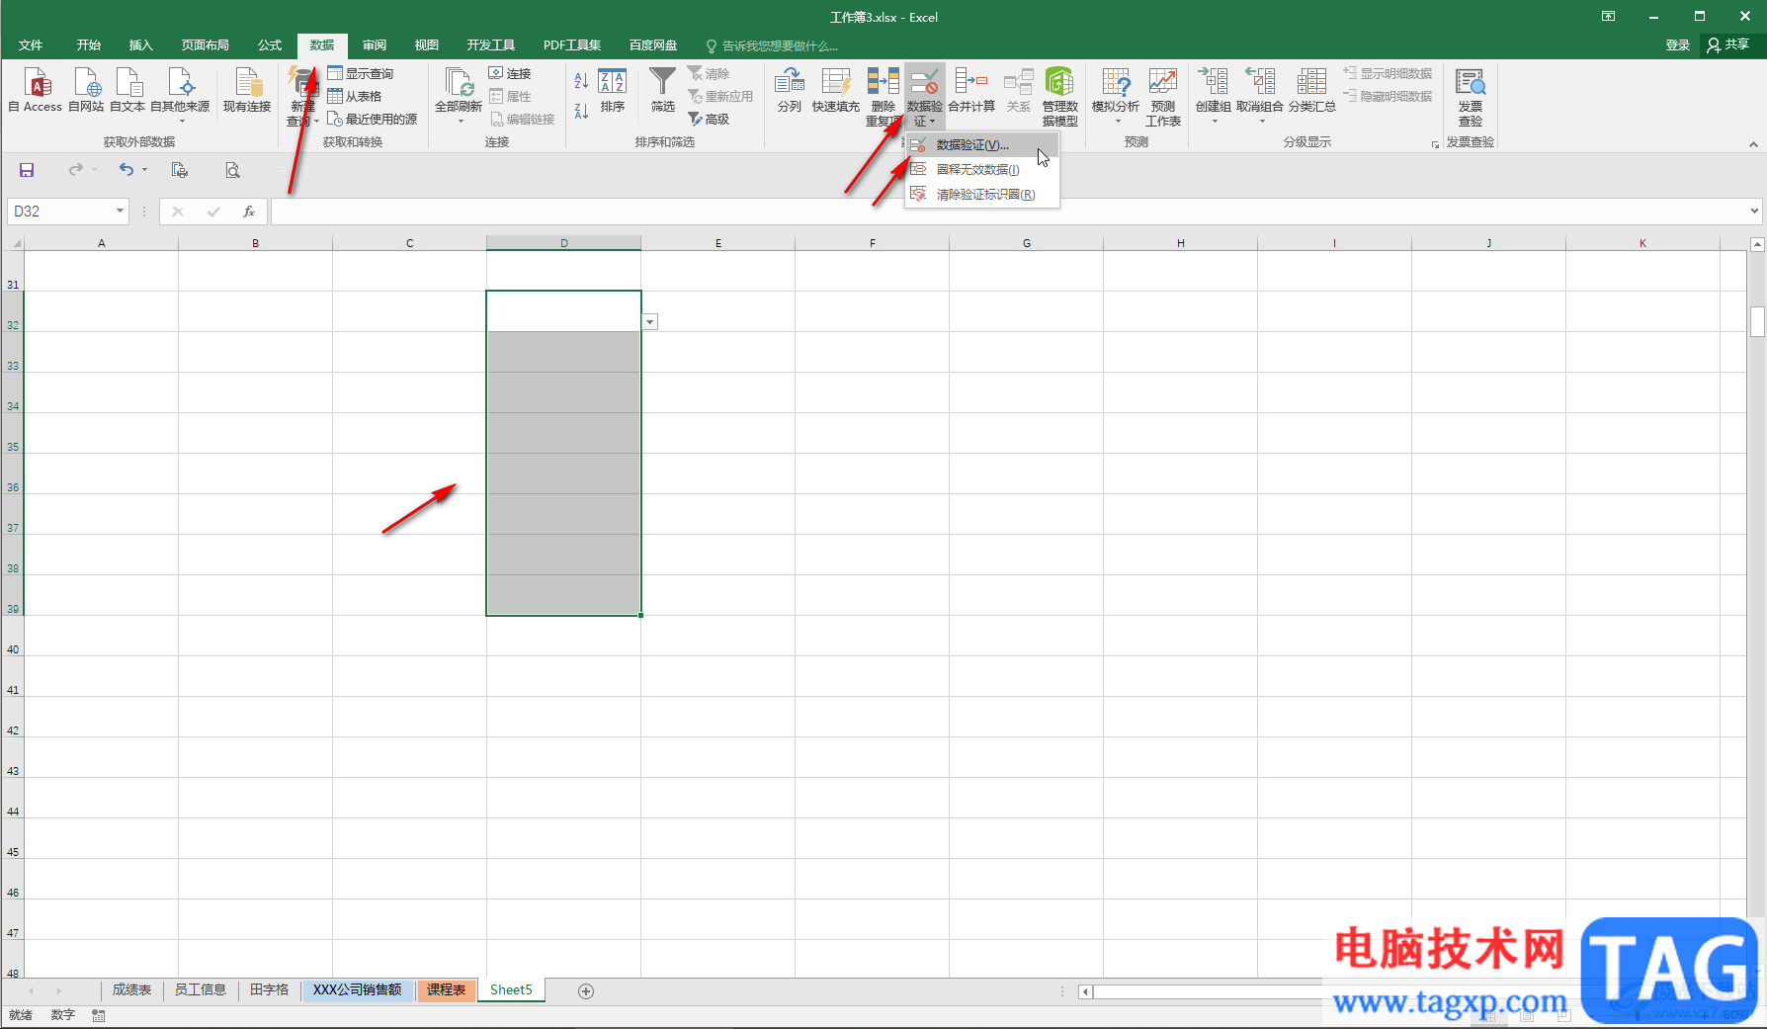Show queries (显示查询)
The width and height of the screenshot is (1767, 1029).
(x=361, y=74)
